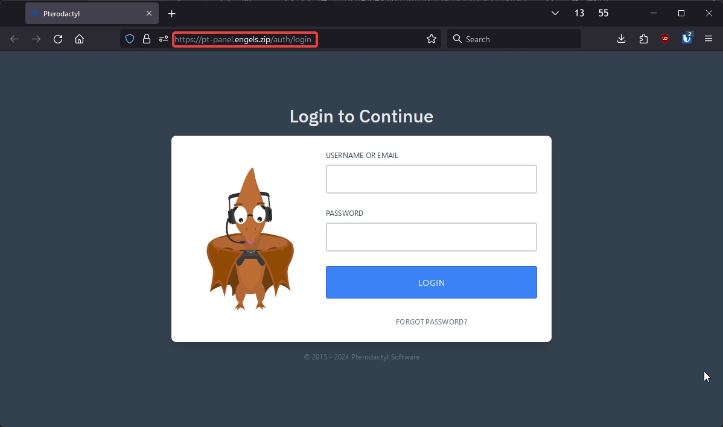Open the Firefox hamburger menu
Screen dimensions: 723x427
coord(709,39)
